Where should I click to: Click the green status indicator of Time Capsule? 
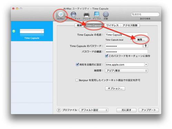pyautogui.click(x=14, y=31)
